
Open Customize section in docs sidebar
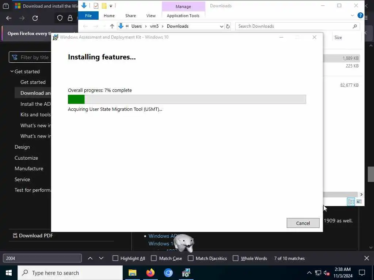(x=26, y=158)
